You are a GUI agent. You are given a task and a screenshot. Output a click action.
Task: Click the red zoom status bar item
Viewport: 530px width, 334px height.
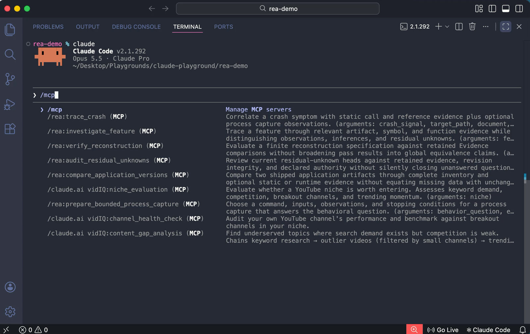(x=414, y=329)
